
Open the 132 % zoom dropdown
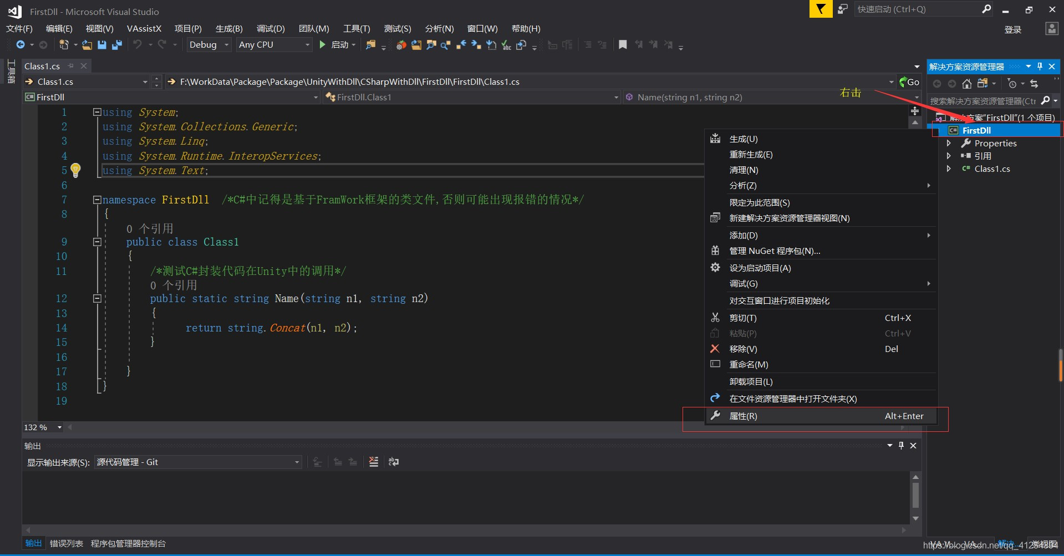tap(43, 427)
